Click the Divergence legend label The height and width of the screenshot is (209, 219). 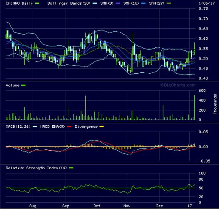pyautogui.click(x=86, y=126)
